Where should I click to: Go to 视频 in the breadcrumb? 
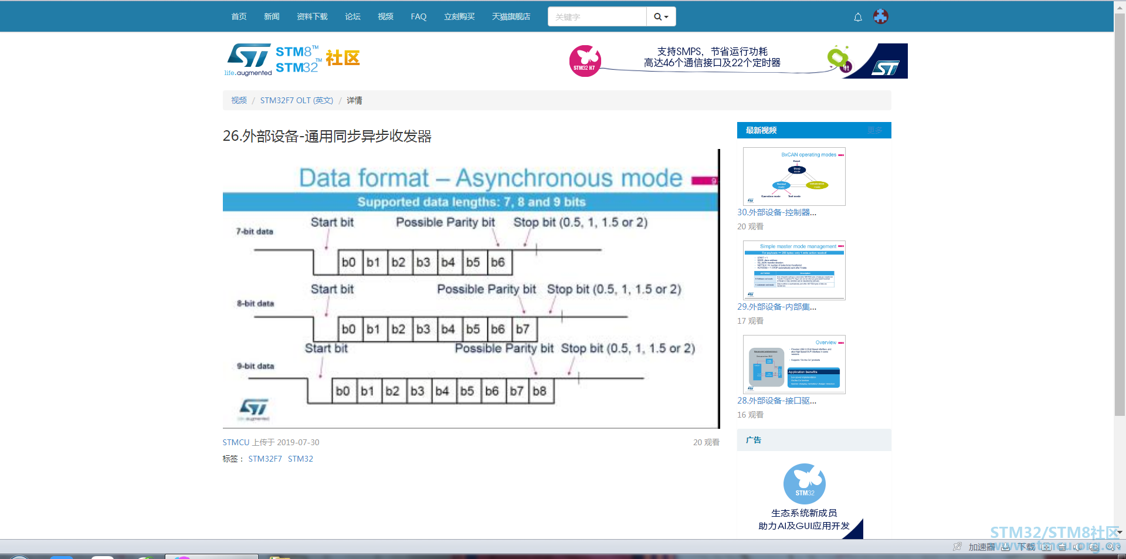pos(239,100)
